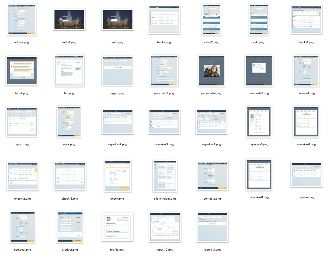Click the zayavka-5.png file icon

[x=259, y=122]
